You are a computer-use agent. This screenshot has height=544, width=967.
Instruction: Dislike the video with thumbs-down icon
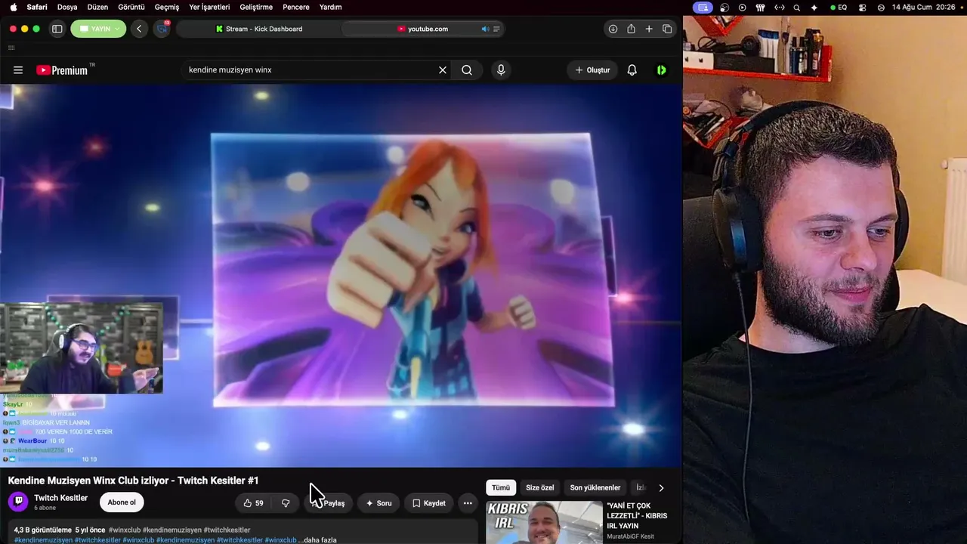[x=286, y=503]
